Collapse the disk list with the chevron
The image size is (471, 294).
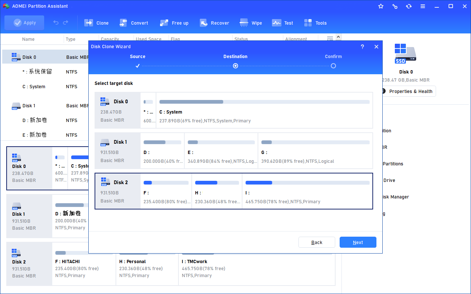pos(338,37)
